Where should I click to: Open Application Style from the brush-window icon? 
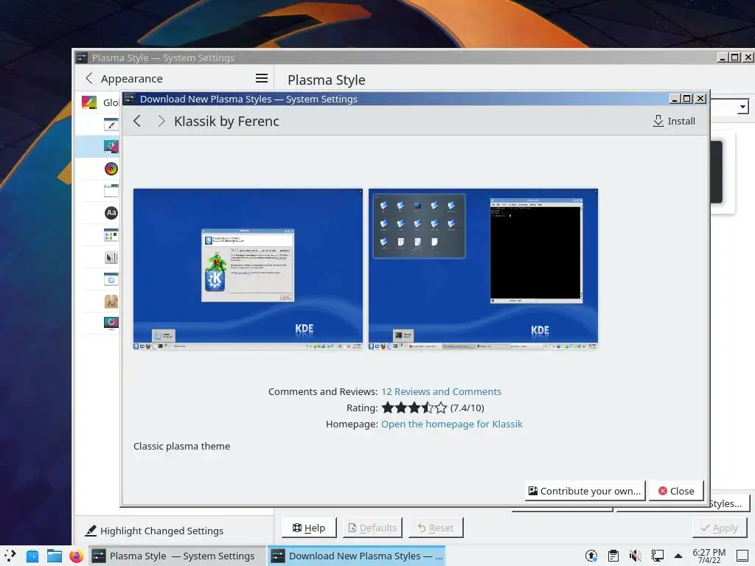(x=111, y=124)
